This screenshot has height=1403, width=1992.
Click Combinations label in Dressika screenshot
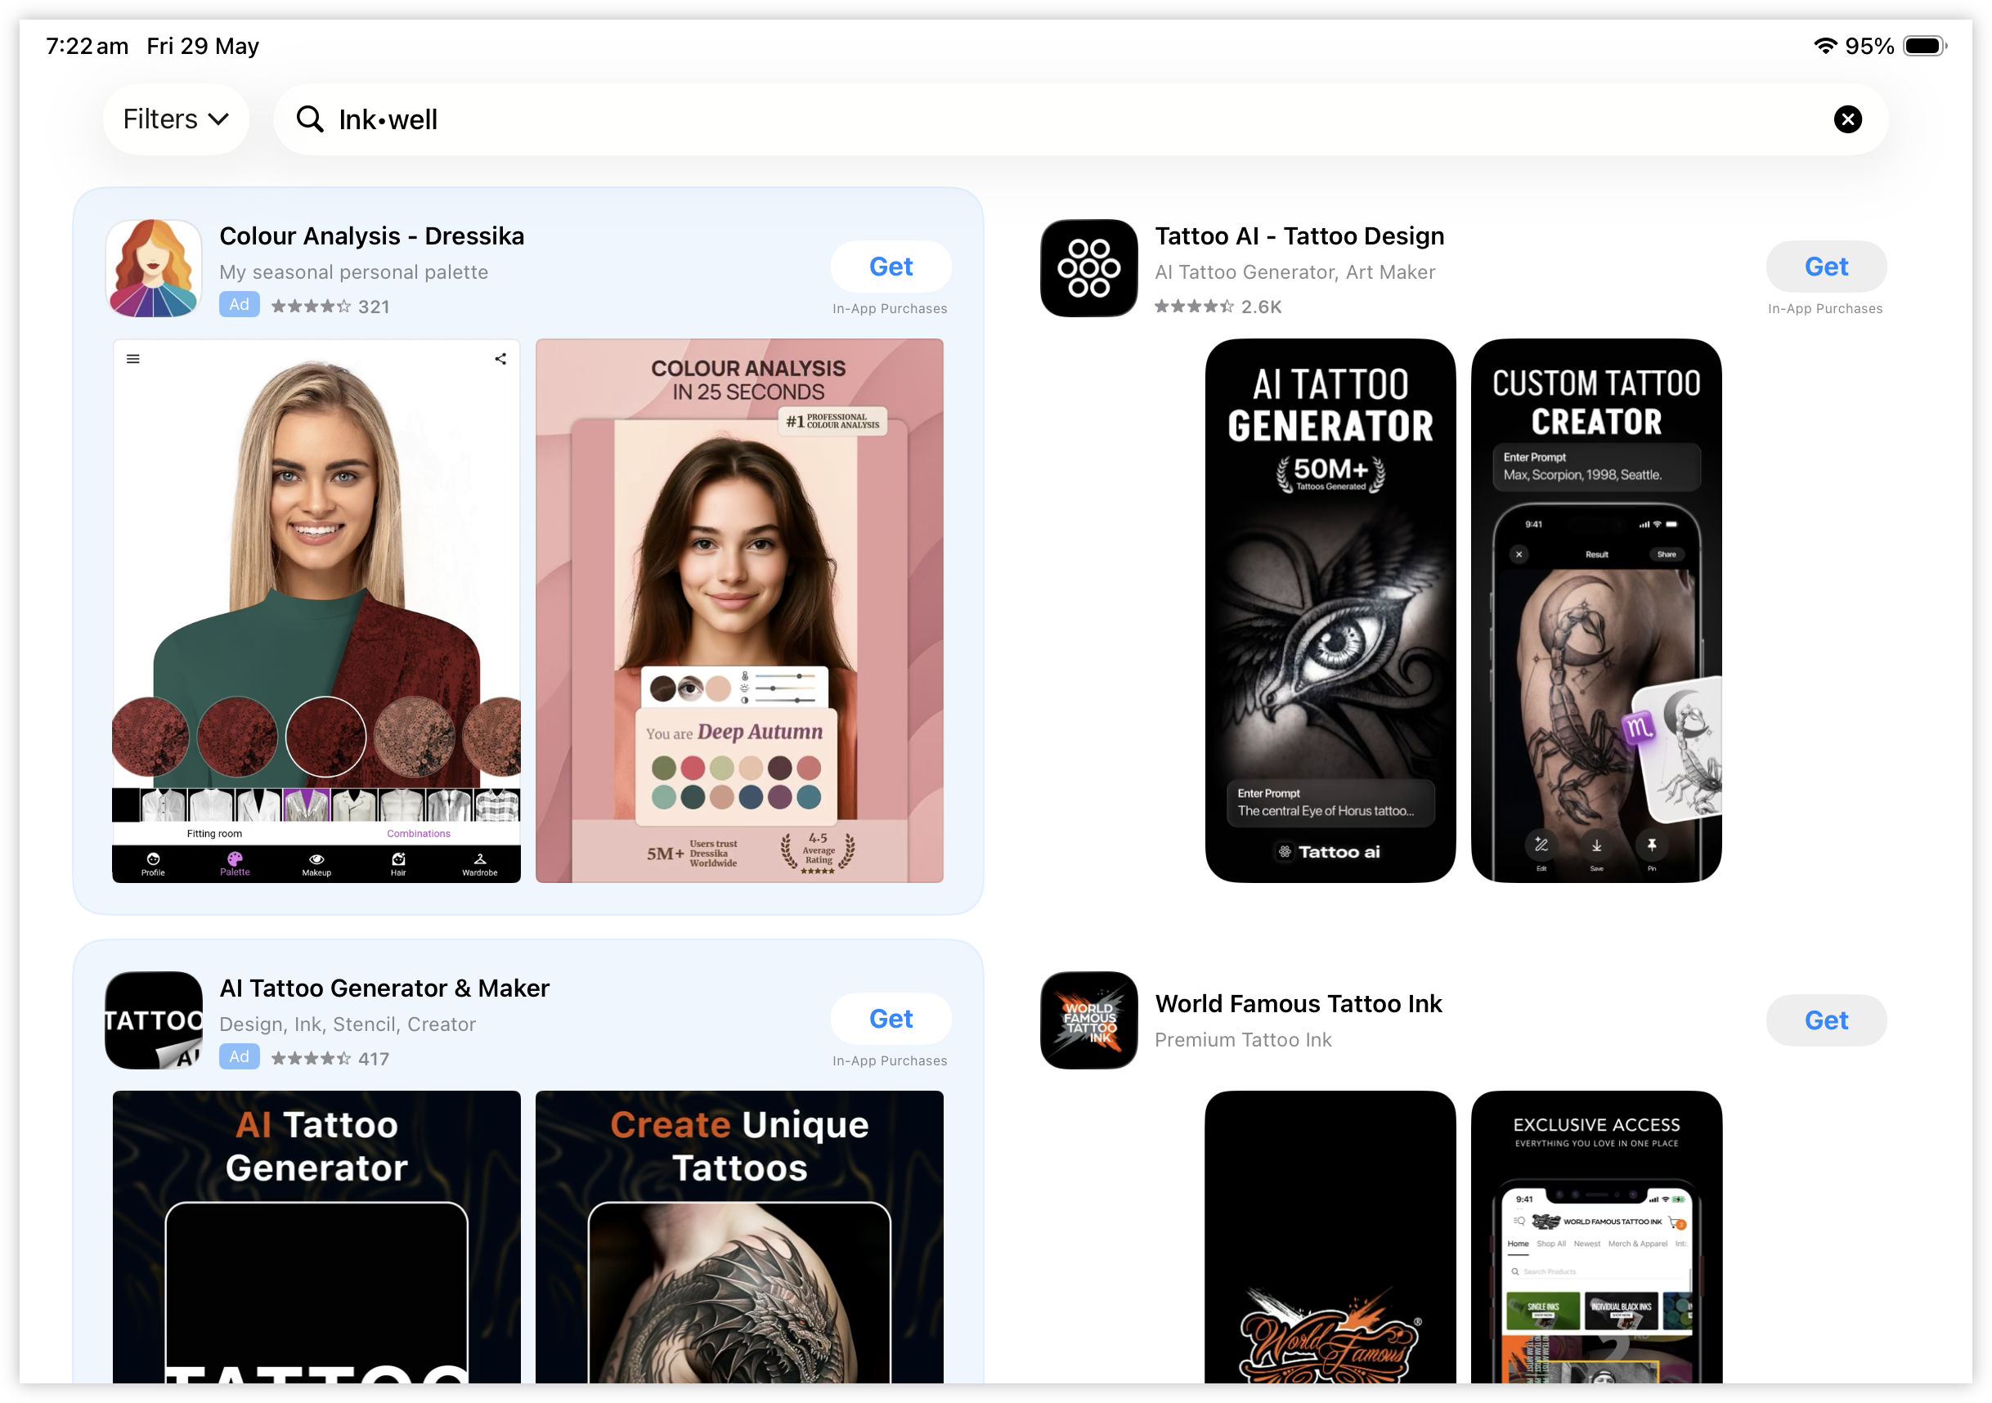418,834
